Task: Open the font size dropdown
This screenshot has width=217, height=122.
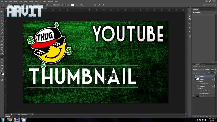Action: coord(47,5)
